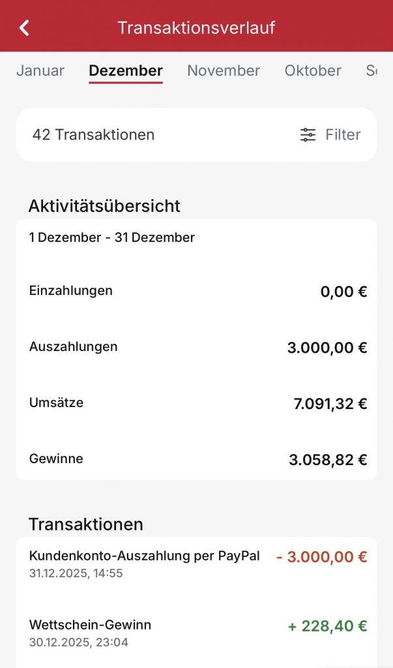Tap the +228,40 € winnings amount
393x668 pixels.
[327, 626]
